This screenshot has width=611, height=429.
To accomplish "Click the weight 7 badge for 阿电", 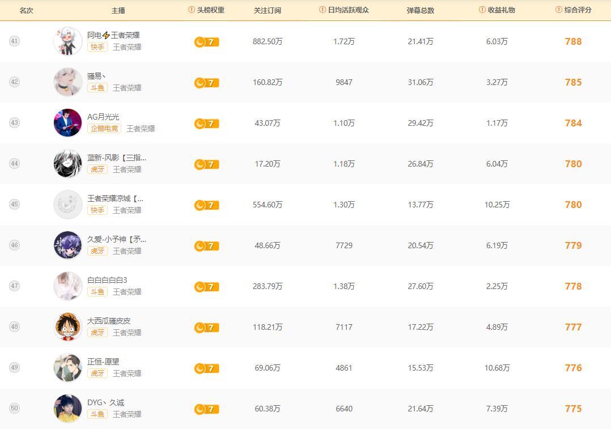I will (x=206, y=42).
